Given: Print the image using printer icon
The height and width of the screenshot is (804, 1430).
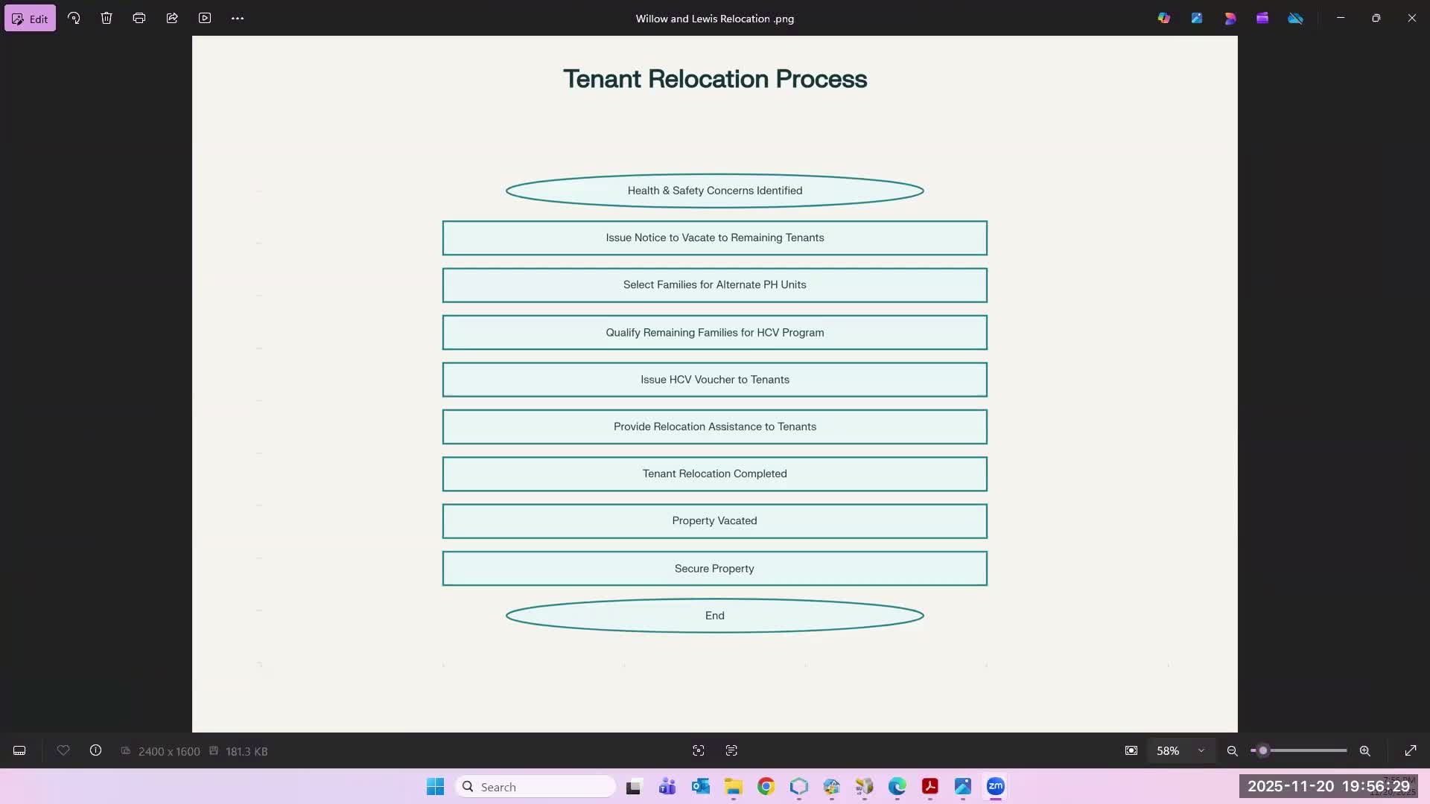Looking at the screenshot, I should [139, 19].
